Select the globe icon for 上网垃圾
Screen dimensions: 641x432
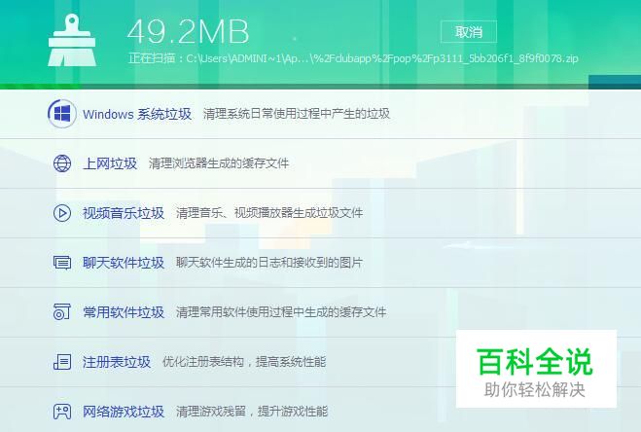point(62,163)
